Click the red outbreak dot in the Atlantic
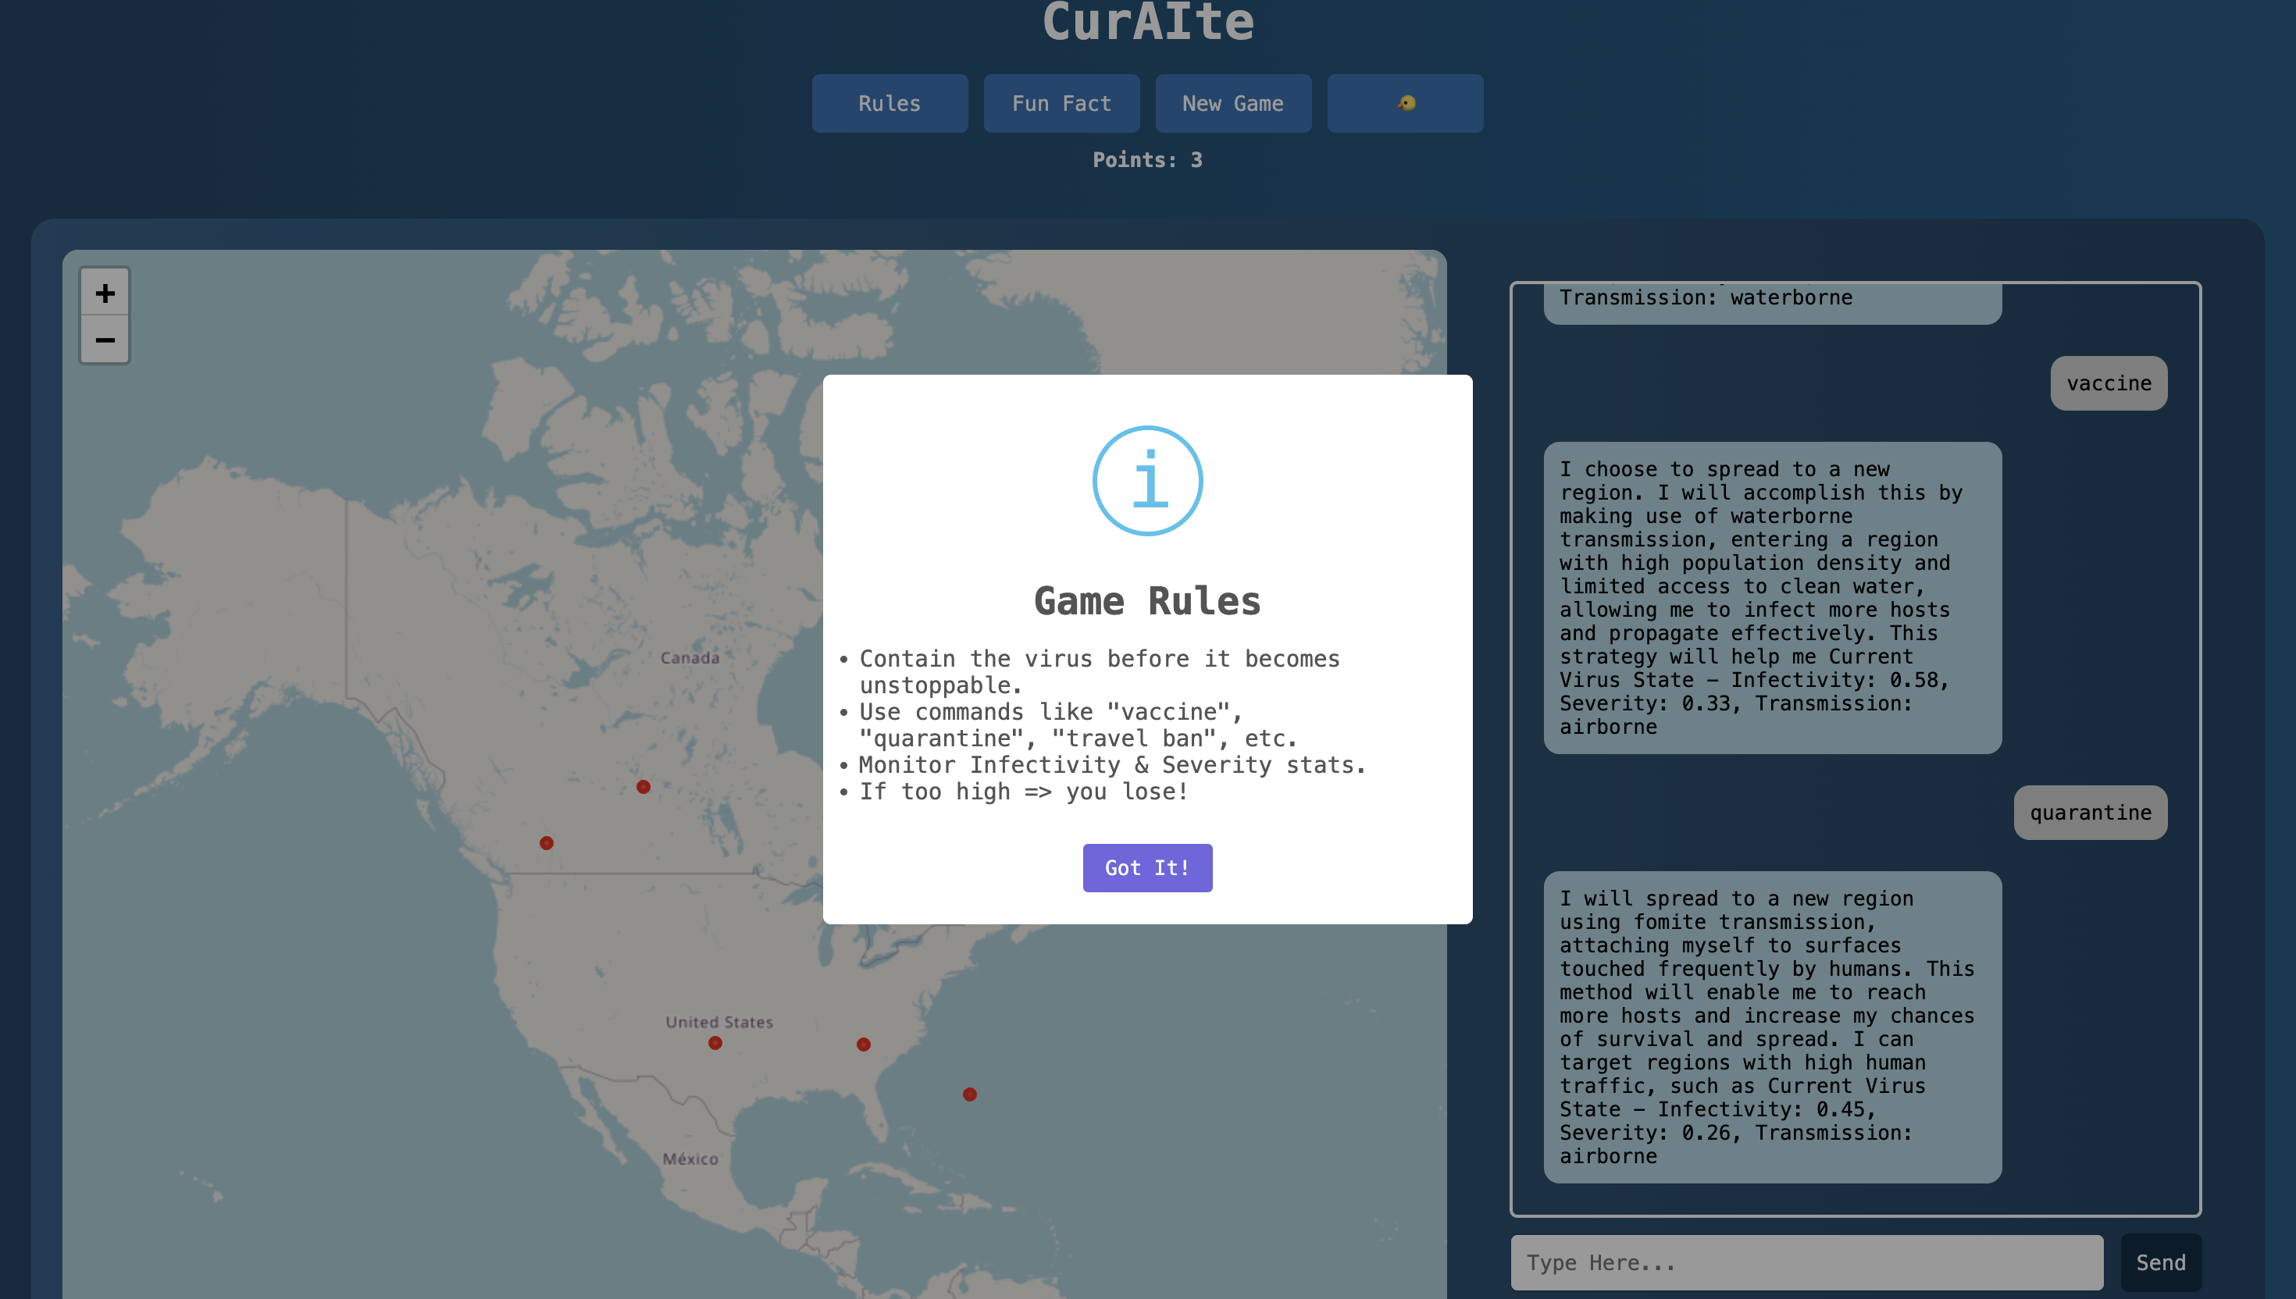2296x1299 pixels. tap(970, 1094)
